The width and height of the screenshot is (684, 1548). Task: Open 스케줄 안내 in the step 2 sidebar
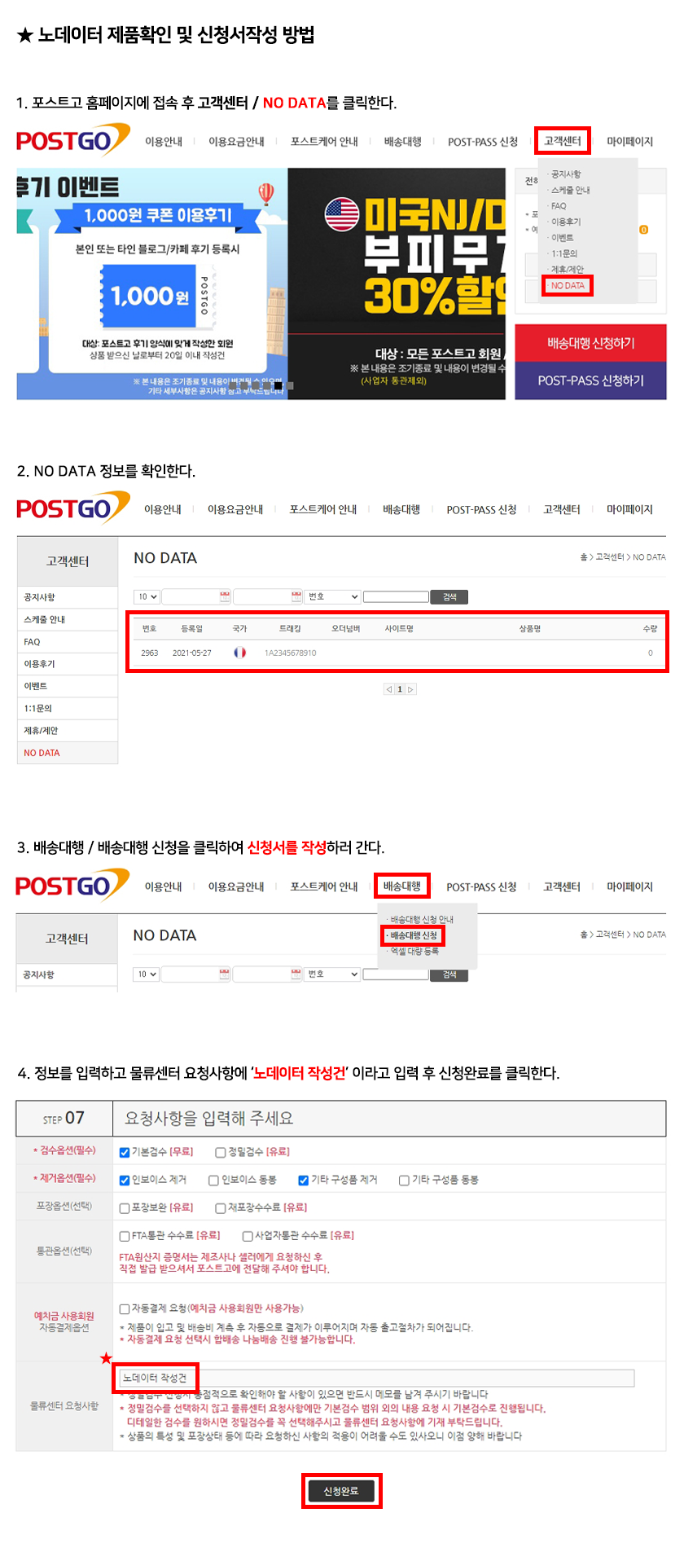point(68,620)
